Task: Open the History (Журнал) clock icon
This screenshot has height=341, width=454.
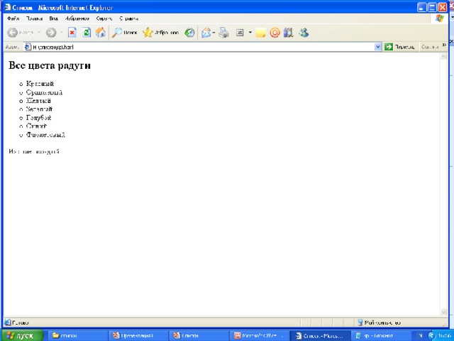Action: tap(189, 33)
